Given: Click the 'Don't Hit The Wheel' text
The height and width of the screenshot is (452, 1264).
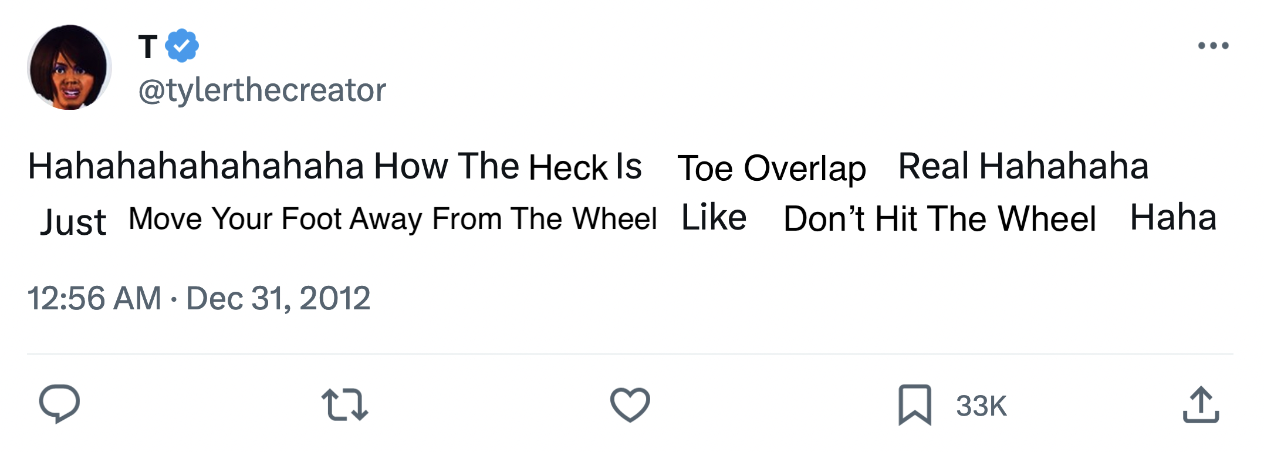Looking at the screenshot, I should (x=939, y=219).
